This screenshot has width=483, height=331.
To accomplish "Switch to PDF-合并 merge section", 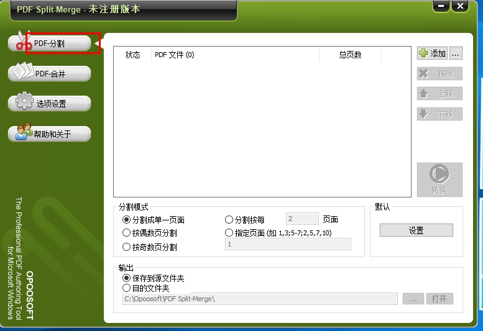I will click(x=49, y=73).
